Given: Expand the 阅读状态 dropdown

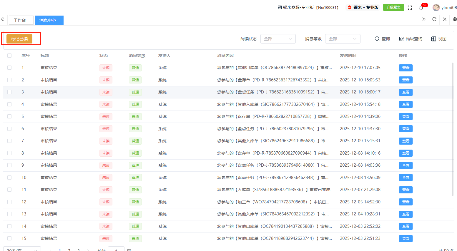Looking at the screenshot, I should pyautogui.click(x=278, y=39).
